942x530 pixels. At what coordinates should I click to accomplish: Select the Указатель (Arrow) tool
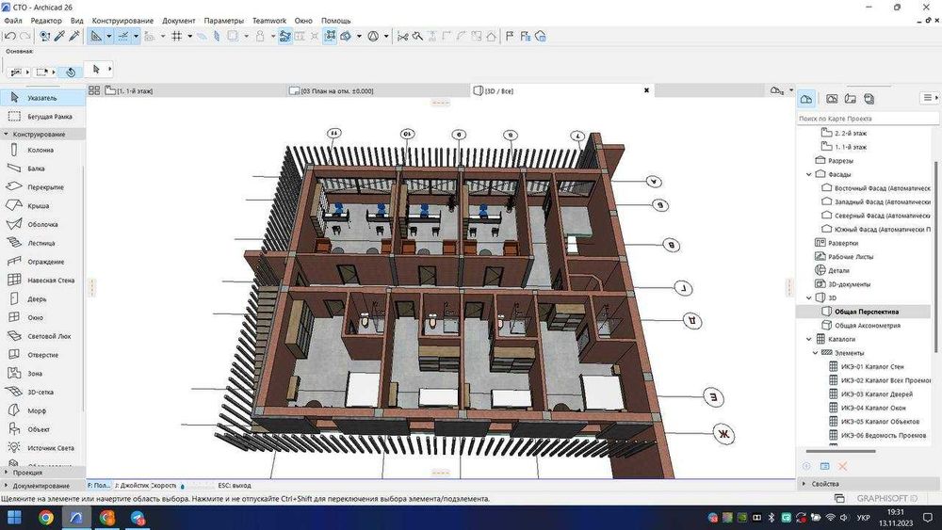pos(42,97)
